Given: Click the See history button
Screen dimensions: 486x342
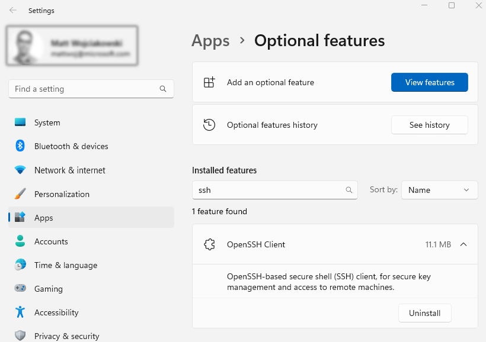Looking at the screenshot, I should [429, 125].
